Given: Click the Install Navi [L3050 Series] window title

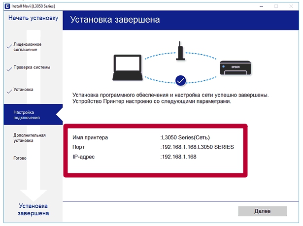Looking at the screenshot, I should coord(33,6).
